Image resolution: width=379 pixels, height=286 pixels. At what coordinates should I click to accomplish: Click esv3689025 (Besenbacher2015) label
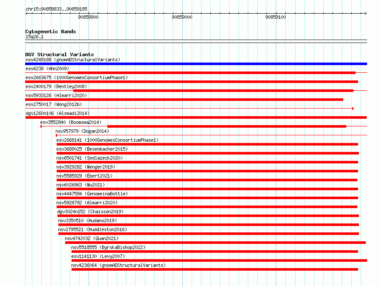pos(92,149)
